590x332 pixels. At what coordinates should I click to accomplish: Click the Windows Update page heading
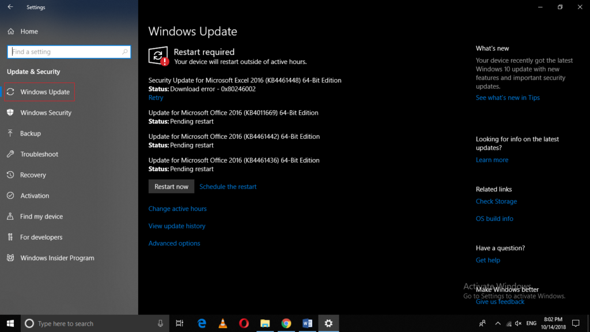click(192, 31)
